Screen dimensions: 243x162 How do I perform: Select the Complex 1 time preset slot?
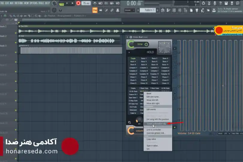[x=133, y=68]
